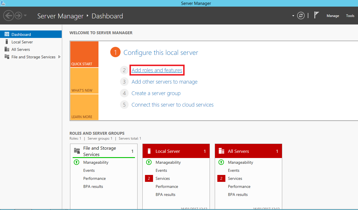
Task: Click the back navigation arrow
Action: tap(9, 16)
